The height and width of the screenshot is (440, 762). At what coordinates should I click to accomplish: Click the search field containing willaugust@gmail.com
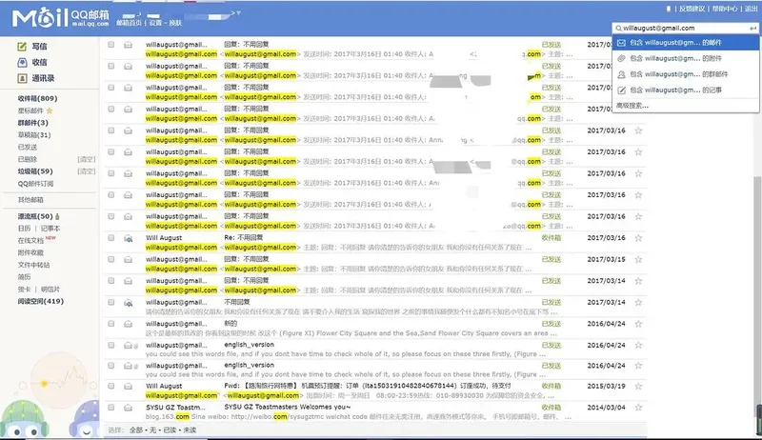point(685,29)
